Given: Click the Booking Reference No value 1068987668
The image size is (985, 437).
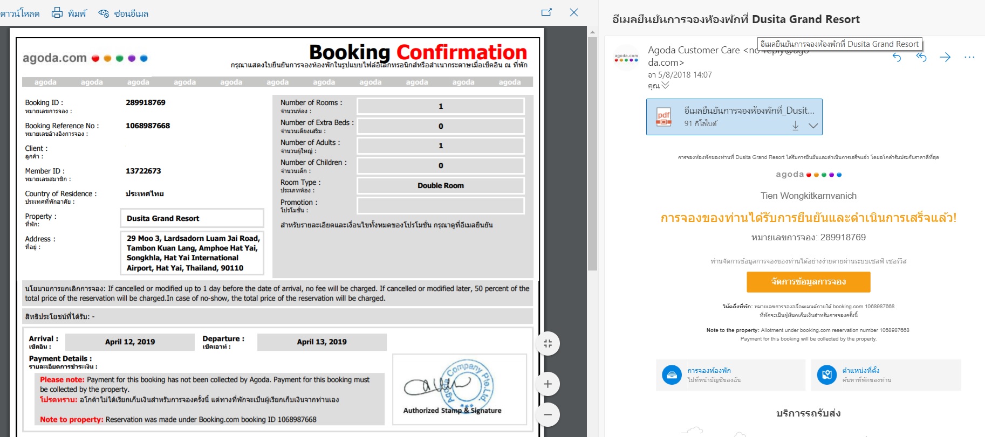Looking at the screenshot, I should coord(148,126).
